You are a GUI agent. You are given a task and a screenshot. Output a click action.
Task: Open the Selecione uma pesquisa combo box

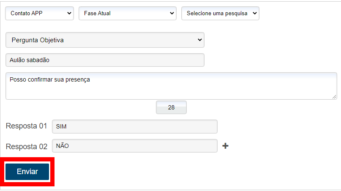click(220, 13)
